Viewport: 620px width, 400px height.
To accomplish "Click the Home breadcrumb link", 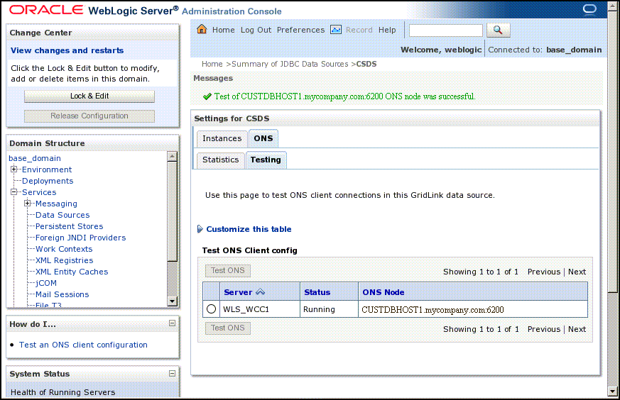I will 212,64.
